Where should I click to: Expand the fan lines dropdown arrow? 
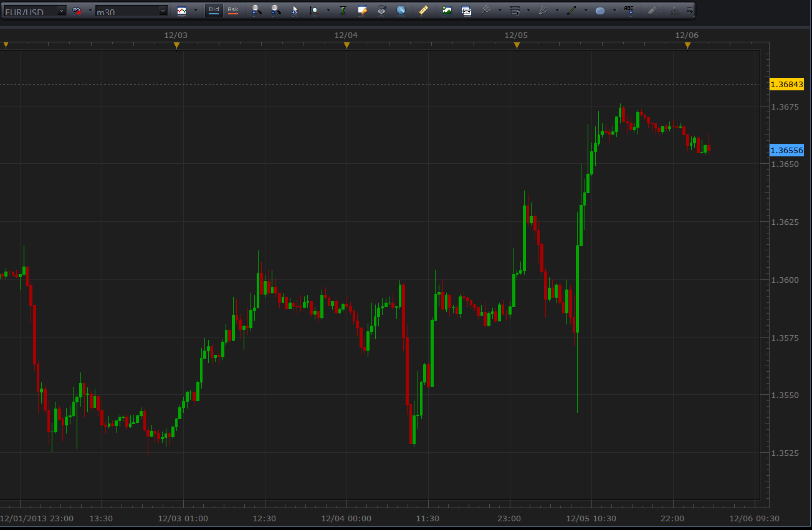point(557,11)
